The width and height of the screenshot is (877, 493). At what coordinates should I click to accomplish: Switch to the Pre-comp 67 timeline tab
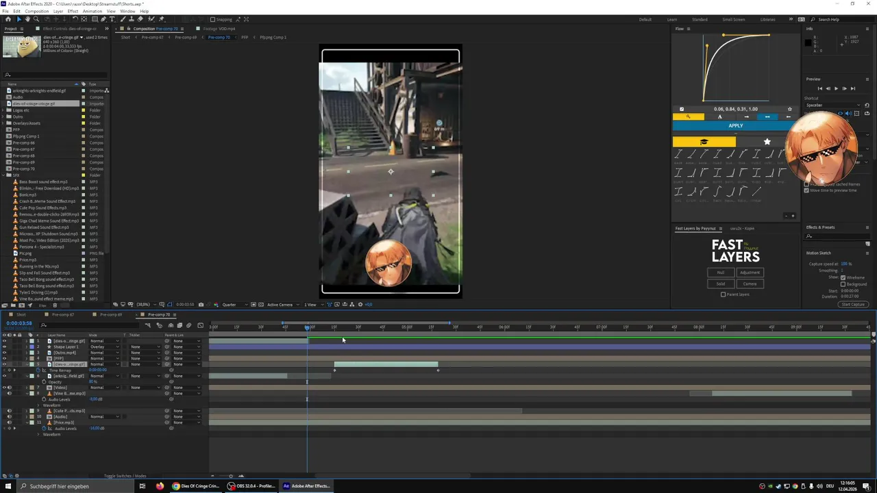[x=63, y=315]
